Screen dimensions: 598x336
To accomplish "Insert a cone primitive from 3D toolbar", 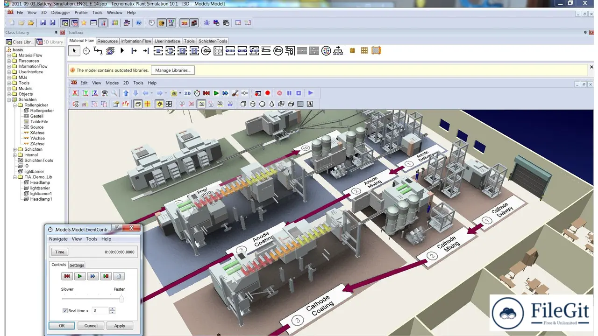I will coord(272,104).
